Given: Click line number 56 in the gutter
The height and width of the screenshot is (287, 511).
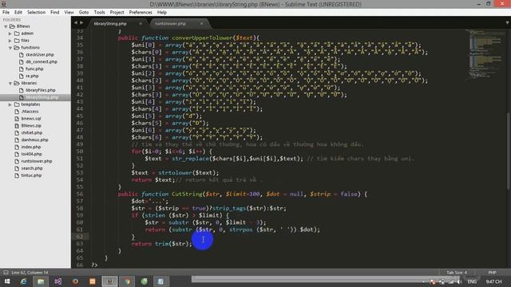Looking at the screenshot, I should tap(80, 194).
